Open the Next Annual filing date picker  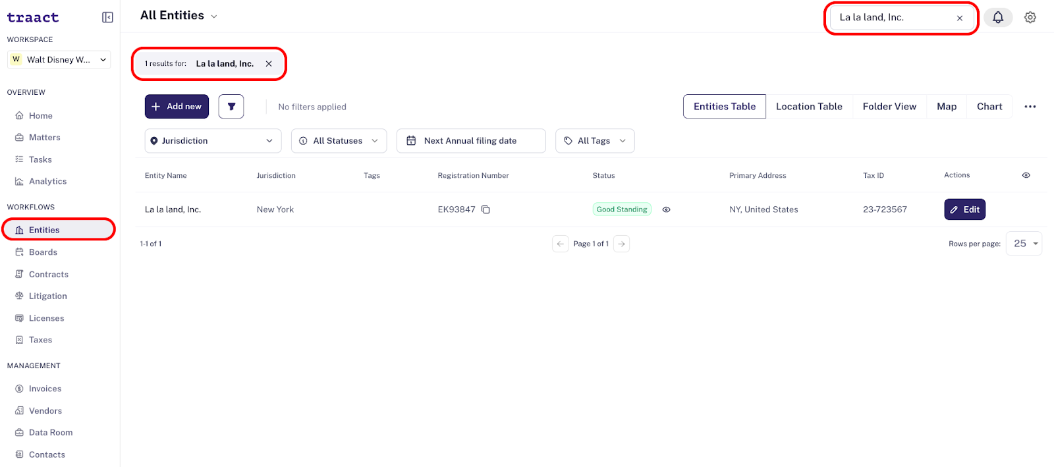coord(471,141)
